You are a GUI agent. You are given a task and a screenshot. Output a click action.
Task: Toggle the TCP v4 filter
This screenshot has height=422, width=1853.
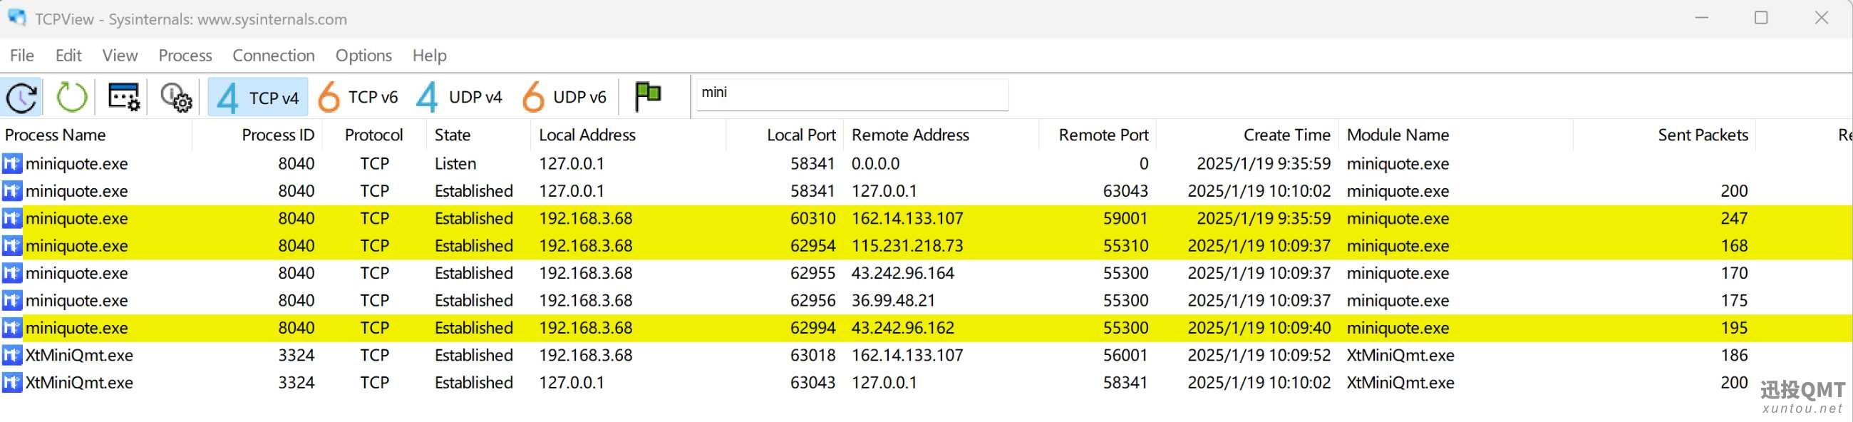pyautogui.click(x=257, y=97)
